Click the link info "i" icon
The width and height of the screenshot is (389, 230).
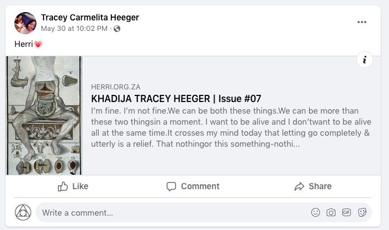pos(365,60)
